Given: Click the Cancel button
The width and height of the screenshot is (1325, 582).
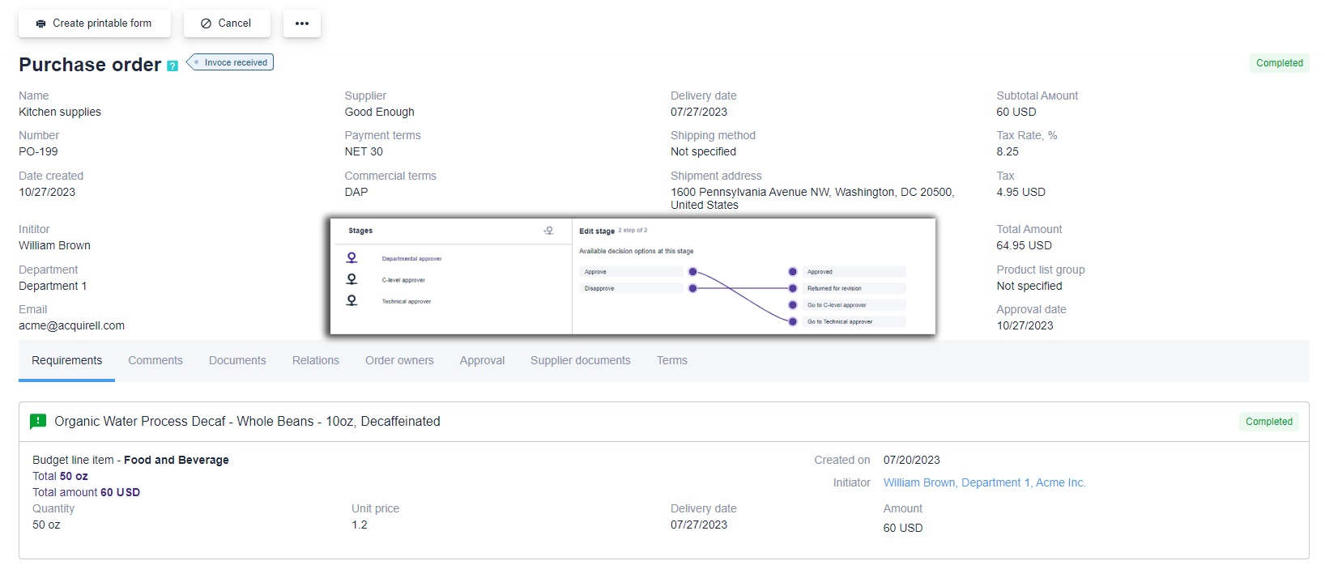Looking at the screenshot, I should [x=227, y=23].
